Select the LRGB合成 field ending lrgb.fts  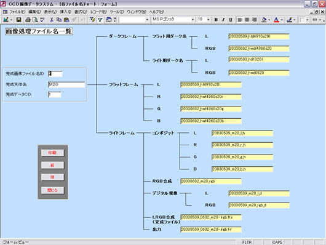pyautogui.click(x=211, y=217)
